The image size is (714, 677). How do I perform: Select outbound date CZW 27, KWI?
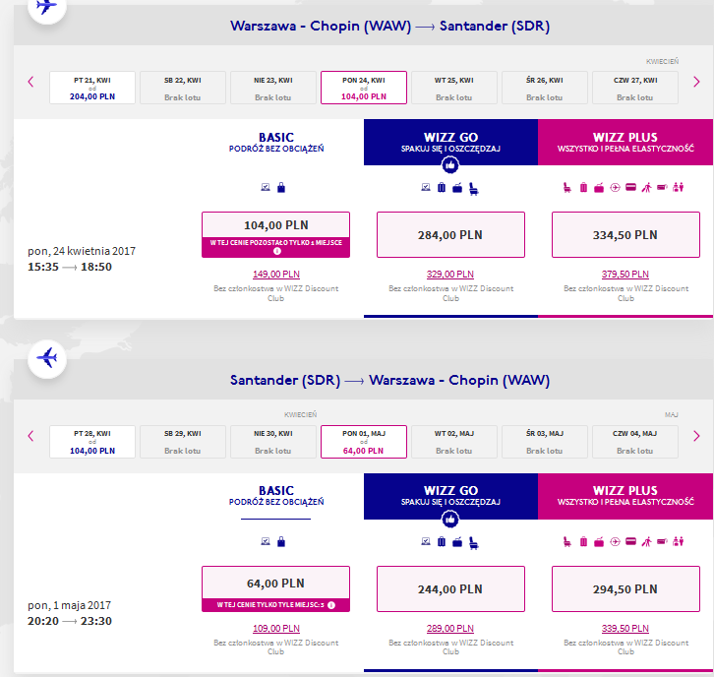635,88
